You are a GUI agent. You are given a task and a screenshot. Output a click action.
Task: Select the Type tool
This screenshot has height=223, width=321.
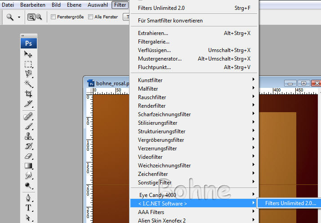click(x=28, y=208)
